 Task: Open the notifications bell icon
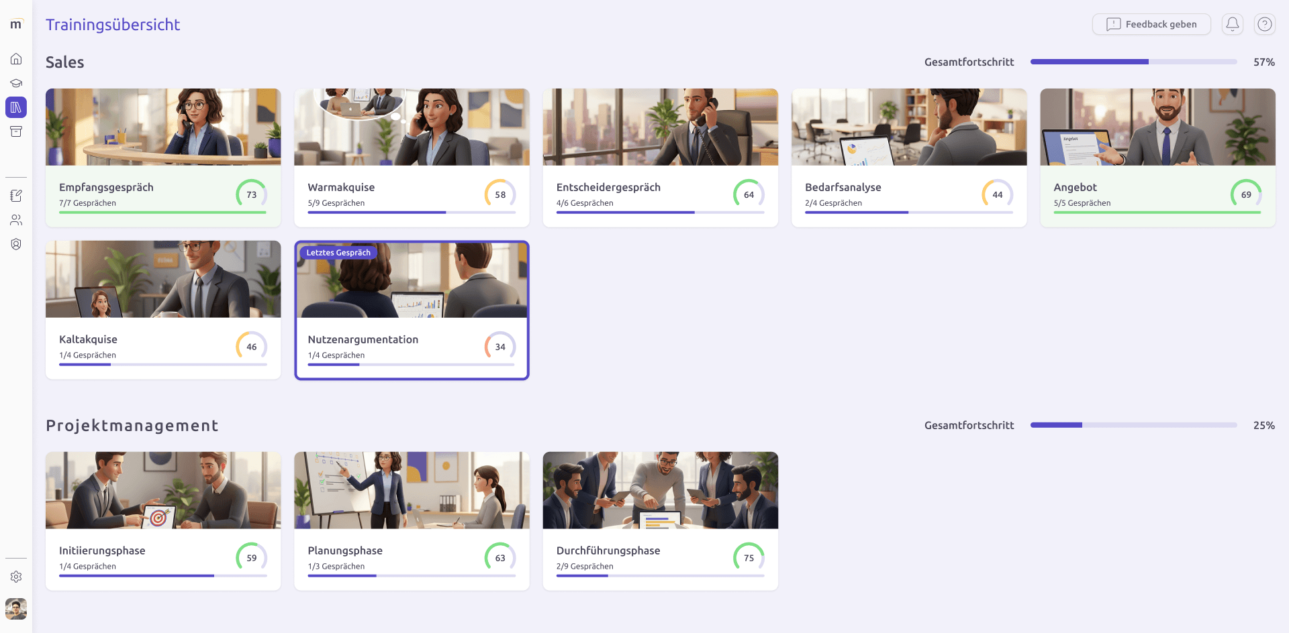tap(1233, 24)
